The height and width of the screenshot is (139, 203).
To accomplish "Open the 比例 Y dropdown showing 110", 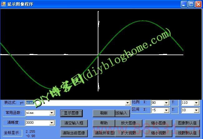I will [x=196, y=103].
